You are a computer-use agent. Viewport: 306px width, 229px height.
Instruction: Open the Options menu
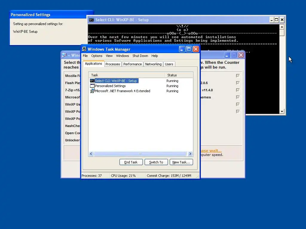click(97, 56)
